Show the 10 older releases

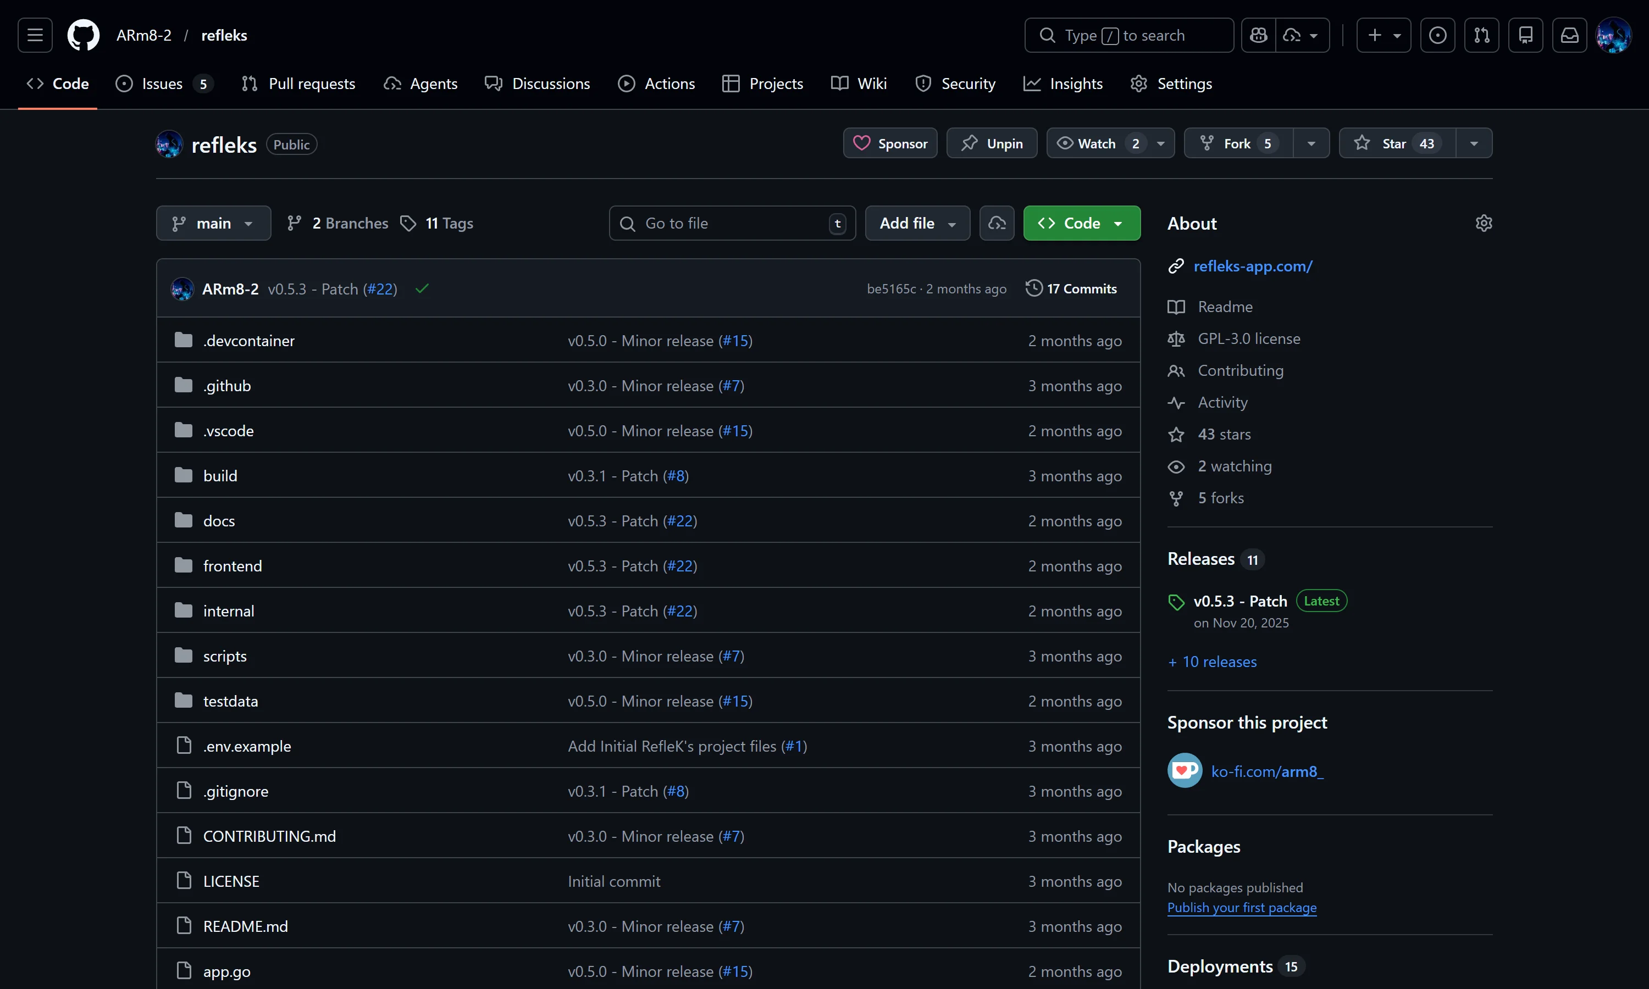pos(1212,661)
